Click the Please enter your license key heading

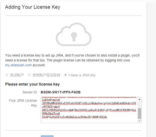pos(32,84)
